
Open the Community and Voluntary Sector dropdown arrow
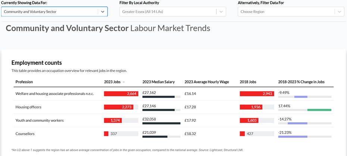click(103, 12)
